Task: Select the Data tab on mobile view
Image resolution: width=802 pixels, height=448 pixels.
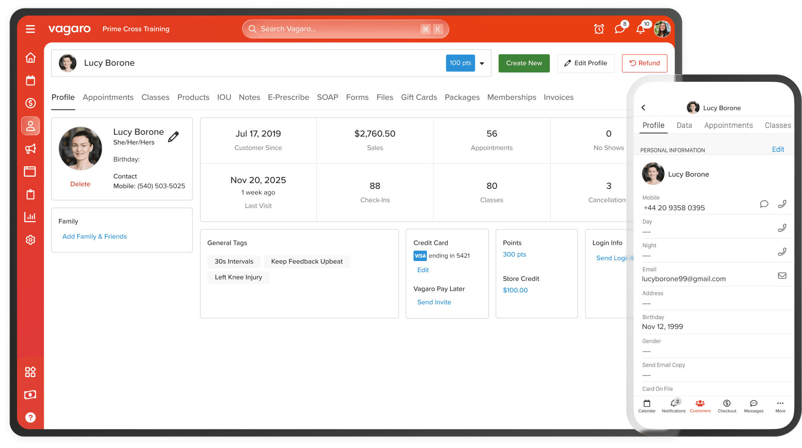Action: [684, 125]
